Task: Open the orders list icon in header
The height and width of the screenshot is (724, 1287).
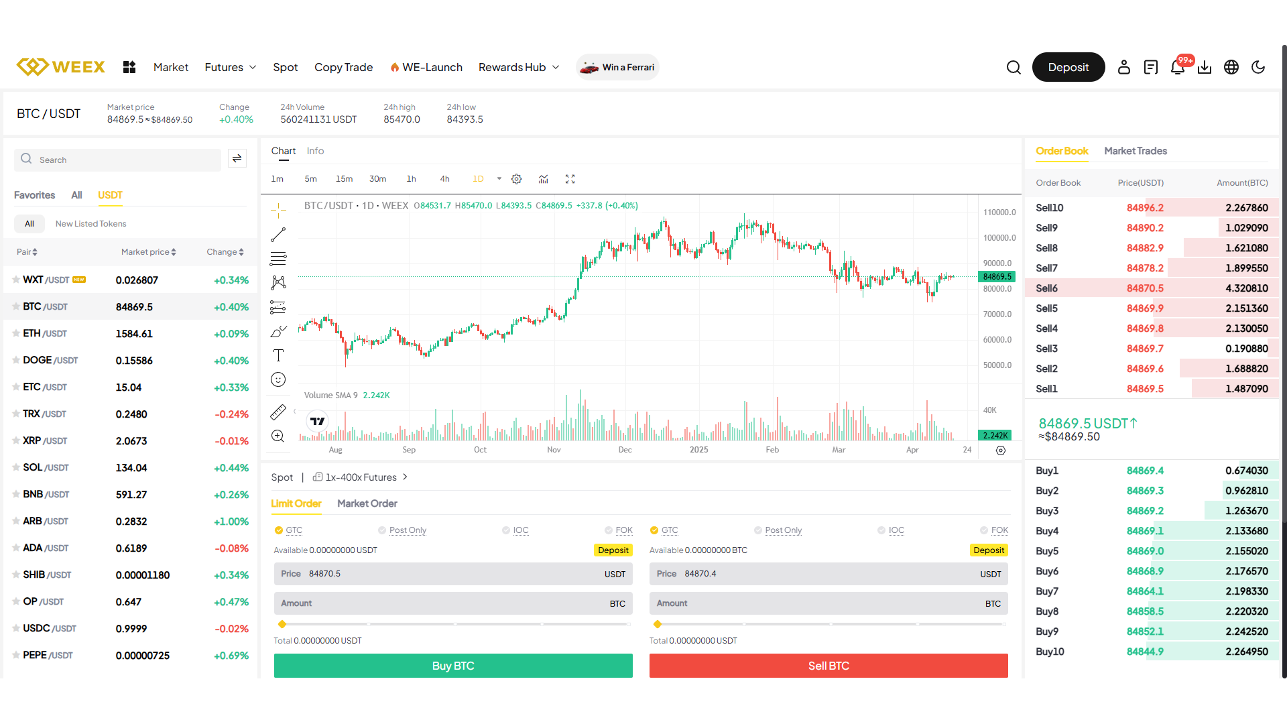Action: click(1151, 67)
